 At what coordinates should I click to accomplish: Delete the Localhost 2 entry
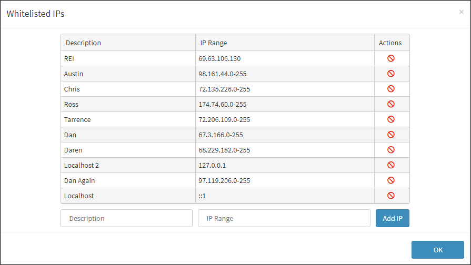point(391,165)
